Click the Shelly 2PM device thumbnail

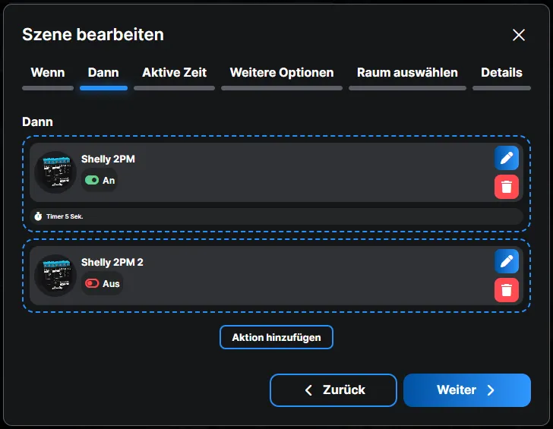(55, 172)
